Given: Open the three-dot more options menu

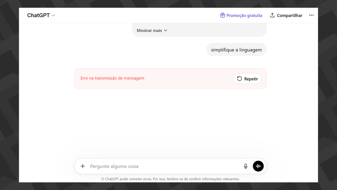Looking at the screenshot, I should click(x=311, y=15).
